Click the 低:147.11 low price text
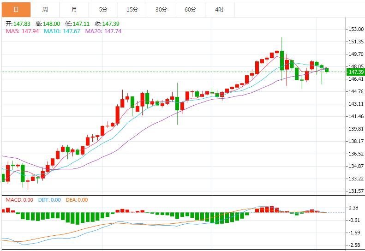365x251 pixels. click(x=77, y=24)
